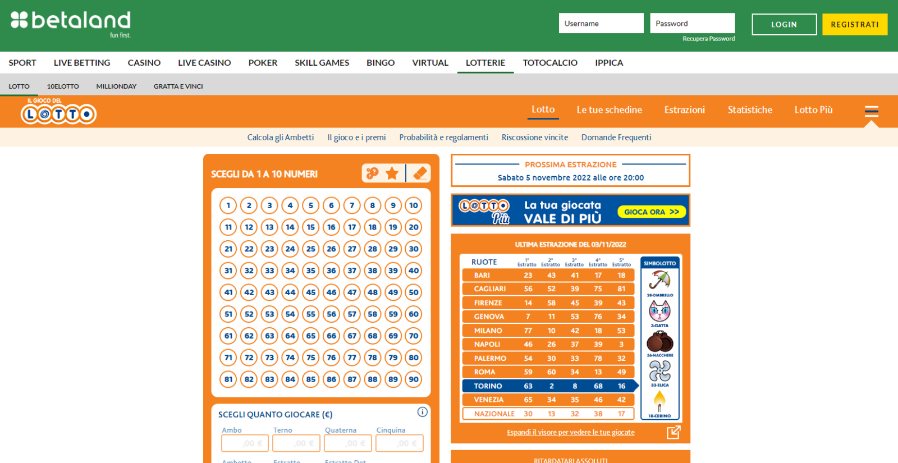898x463 pixels.
Task: Click the Gioca Ora banner button
Action: (652, 212)
